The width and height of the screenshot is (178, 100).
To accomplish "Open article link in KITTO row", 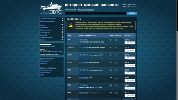I will pos(84,63).
